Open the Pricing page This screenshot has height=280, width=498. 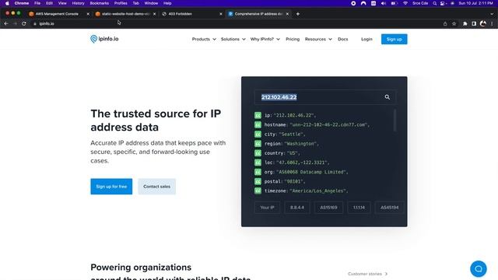[x=293, y=39]
